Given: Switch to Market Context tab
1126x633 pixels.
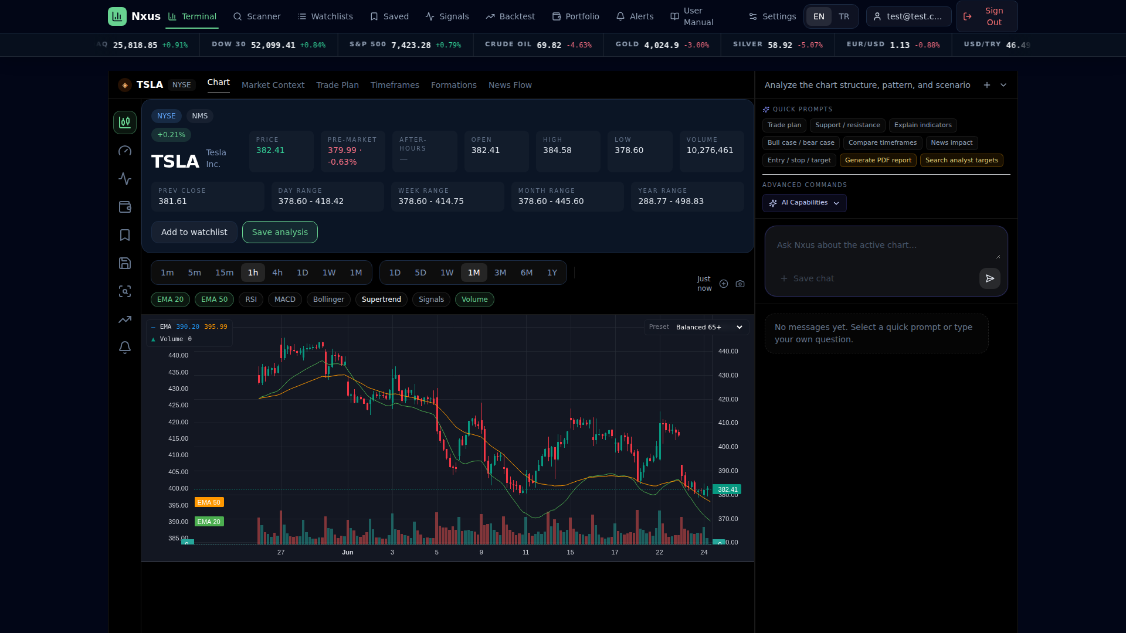Looking at the screenshot, I should [x=273, y=85].
